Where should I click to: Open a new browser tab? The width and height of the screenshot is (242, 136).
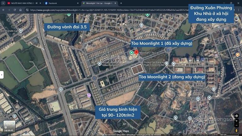point(121,3)
